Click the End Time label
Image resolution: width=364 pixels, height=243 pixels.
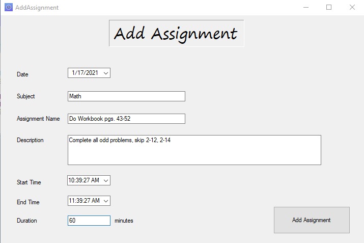click(28, 202)
